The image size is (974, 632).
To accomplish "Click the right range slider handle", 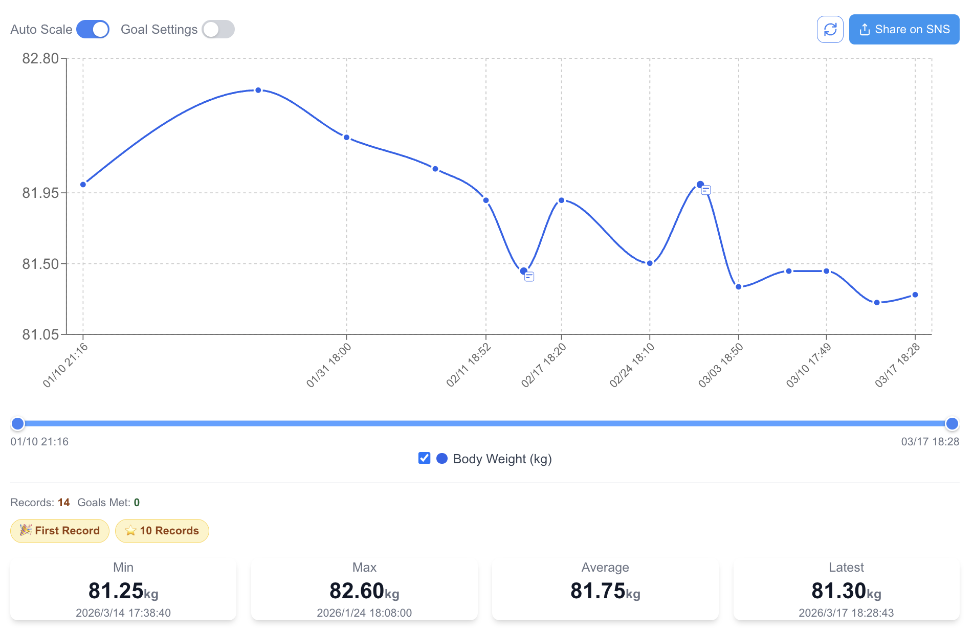I will (952, 423).
